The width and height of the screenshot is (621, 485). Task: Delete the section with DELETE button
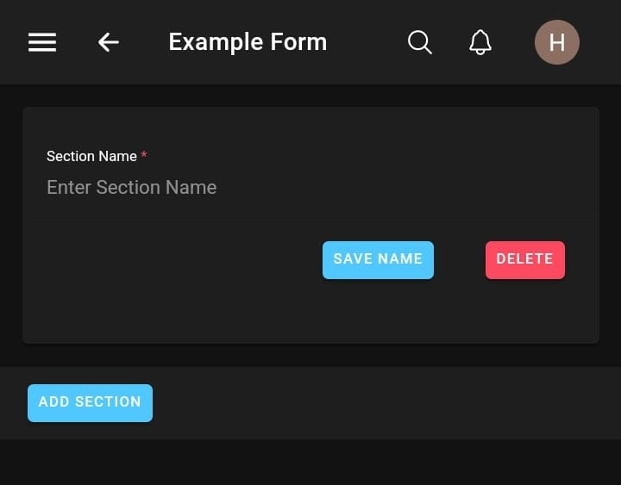[x=524, y=259]
